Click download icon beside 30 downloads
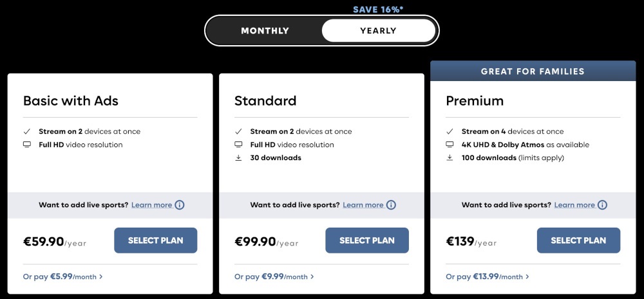This screenshot has width=644, height=299. click(238, 158)
